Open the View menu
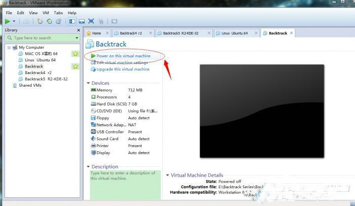Screen dimensions: 355x206 pyautogui.click(x=33, y=13)
